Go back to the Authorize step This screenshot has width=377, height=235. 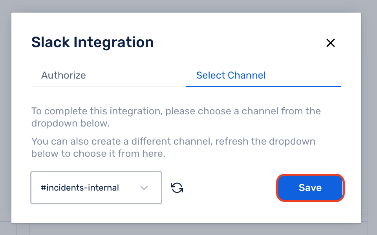[64, 75]
